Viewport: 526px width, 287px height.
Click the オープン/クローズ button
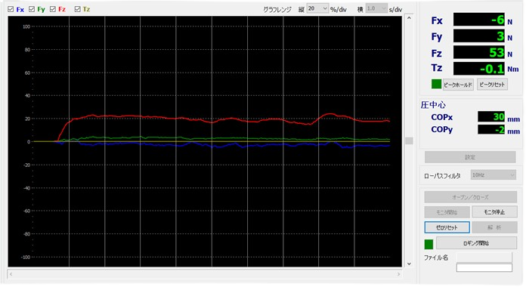470,197
